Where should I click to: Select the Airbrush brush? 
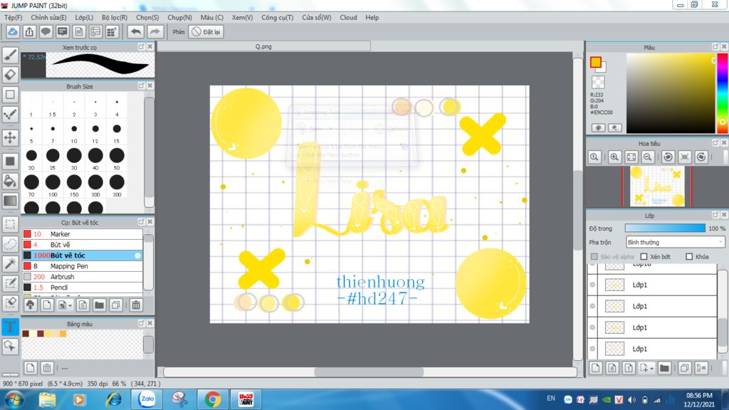[83, 277]
